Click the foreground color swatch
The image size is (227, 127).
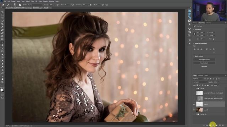[1, 90]
